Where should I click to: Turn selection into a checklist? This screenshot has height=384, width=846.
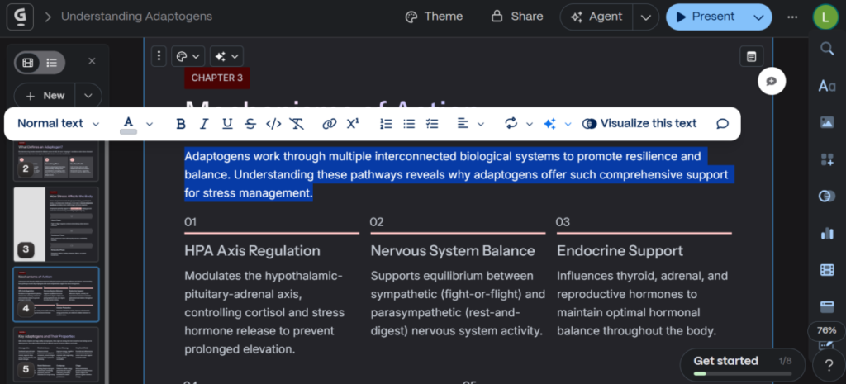[431, 124]
